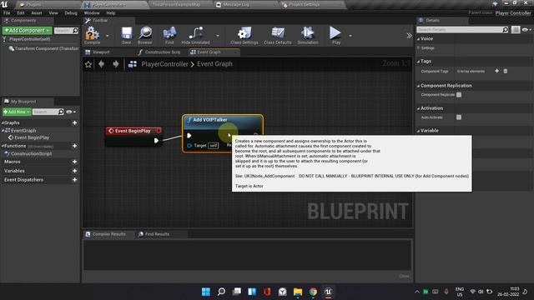Click Event Graph breadcrumb
Image resolution: width=534 pixels, height=300 pixels.
(x=214, y=64)
